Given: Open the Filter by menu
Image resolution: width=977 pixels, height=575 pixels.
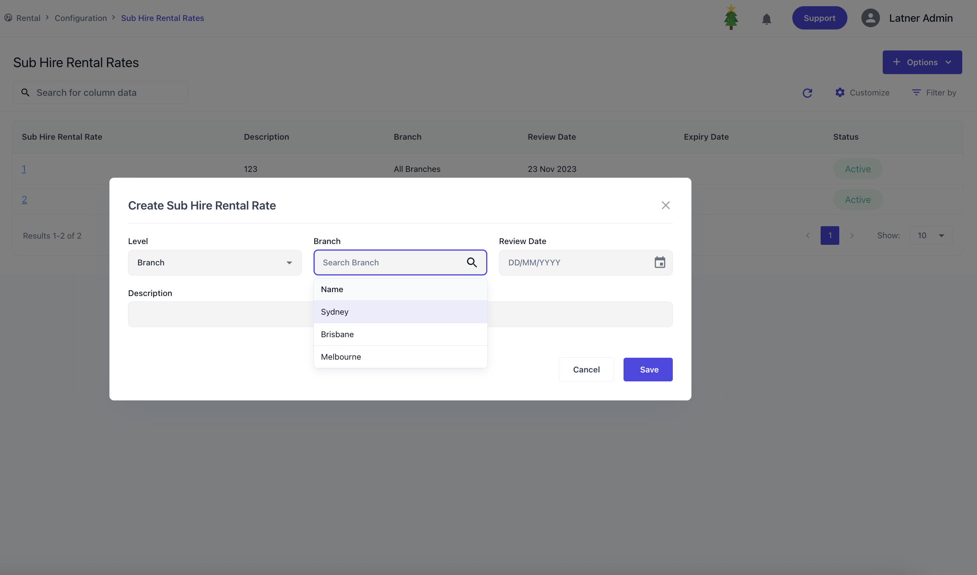Looking at the screenshot, I should [934, 93].
